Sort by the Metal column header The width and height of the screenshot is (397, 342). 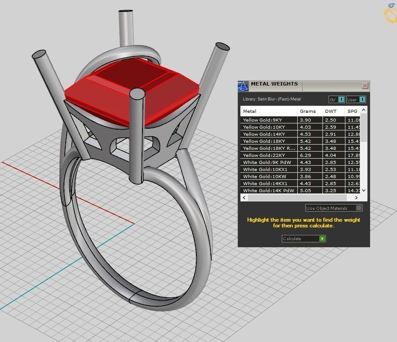pos(268,111)
